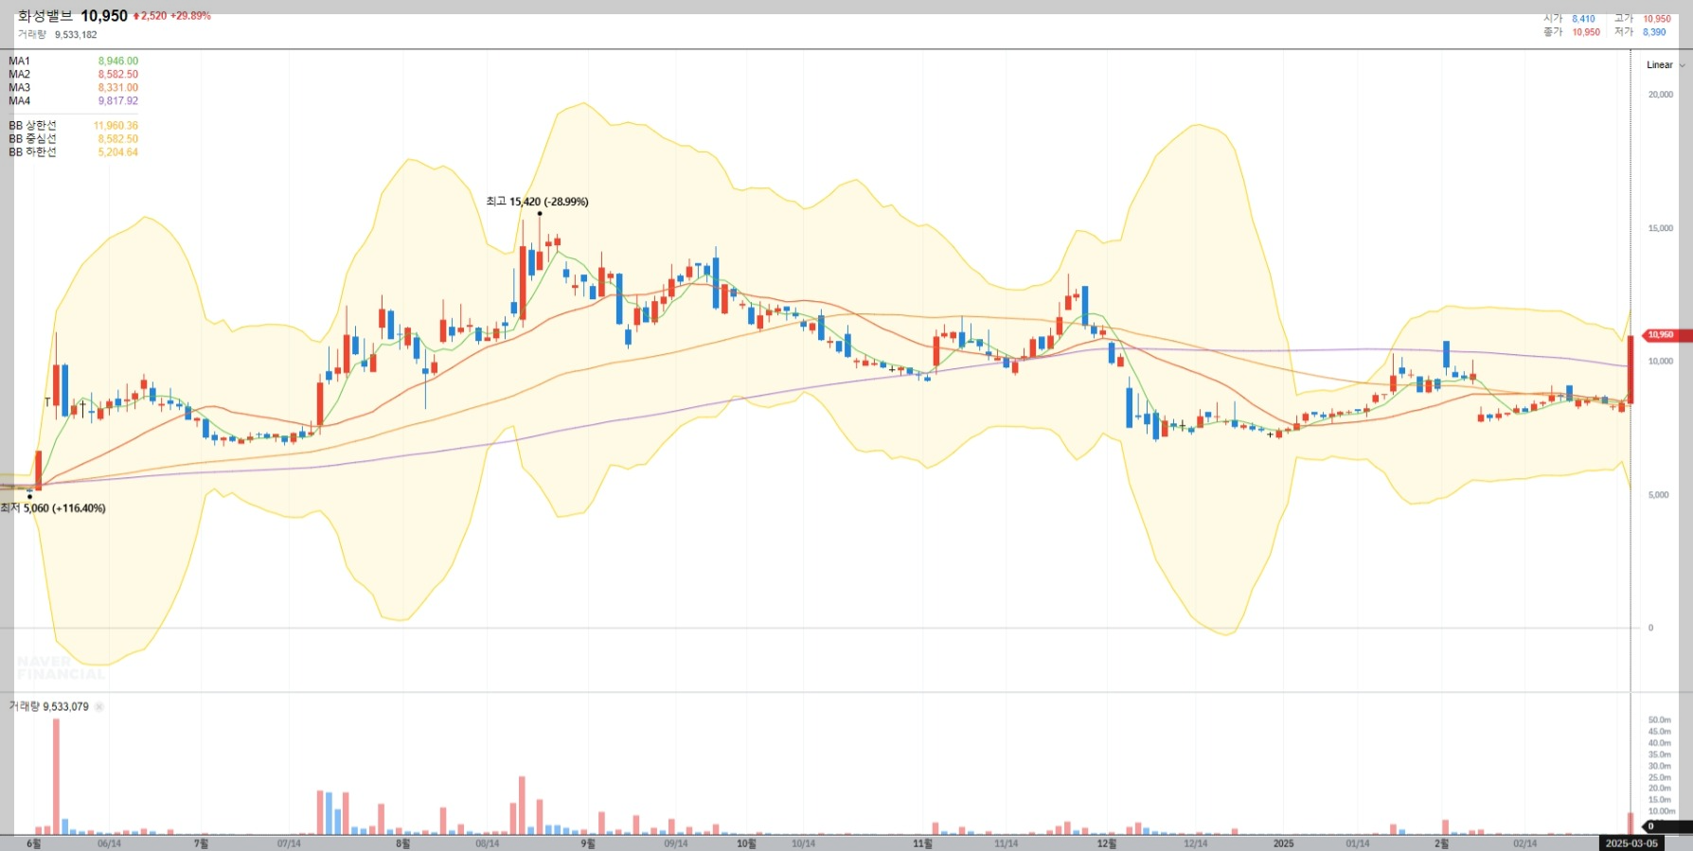Click the BB 하한선 legend entry
Viewport: 1693px width, 851px height.
73,152
